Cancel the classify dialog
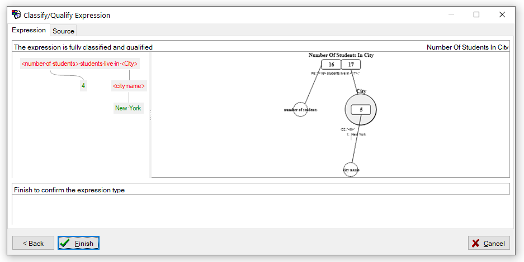This screenshot has height=262, width=524. (x=489, y=243)
